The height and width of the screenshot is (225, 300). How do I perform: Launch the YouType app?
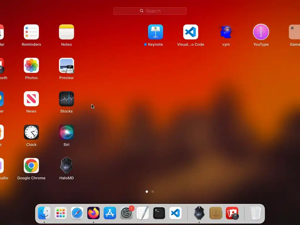261,32
